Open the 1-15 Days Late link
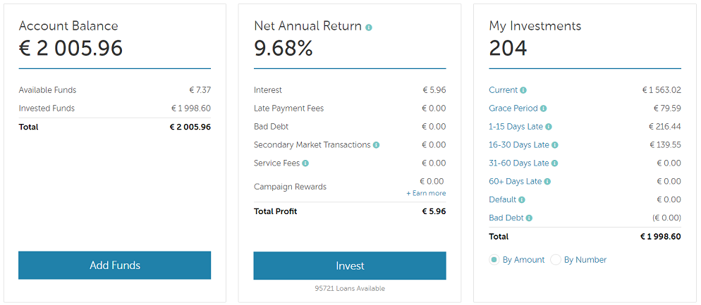 click(x=516, y=127)
